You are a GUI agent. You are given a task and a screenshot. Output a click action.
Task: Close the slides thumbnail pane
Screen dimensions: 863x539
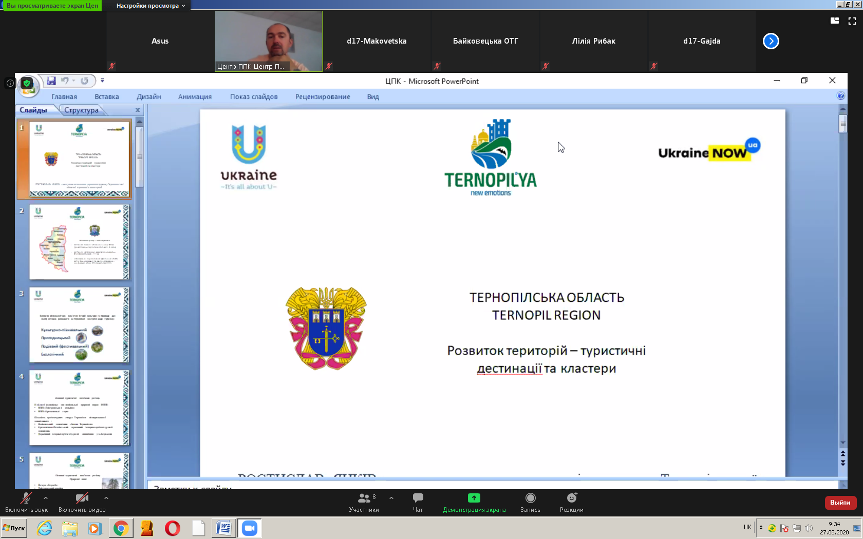pos(138,110)
